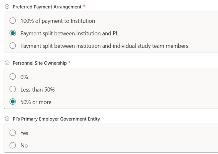Click the "Less than 50%" option text
218x154 pixels.
coord(38,89)
